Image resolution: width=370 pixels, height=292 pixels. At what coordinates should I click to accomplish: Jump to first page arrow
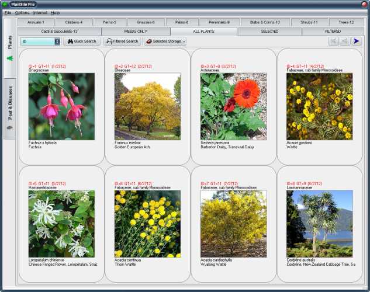(333, 41)
